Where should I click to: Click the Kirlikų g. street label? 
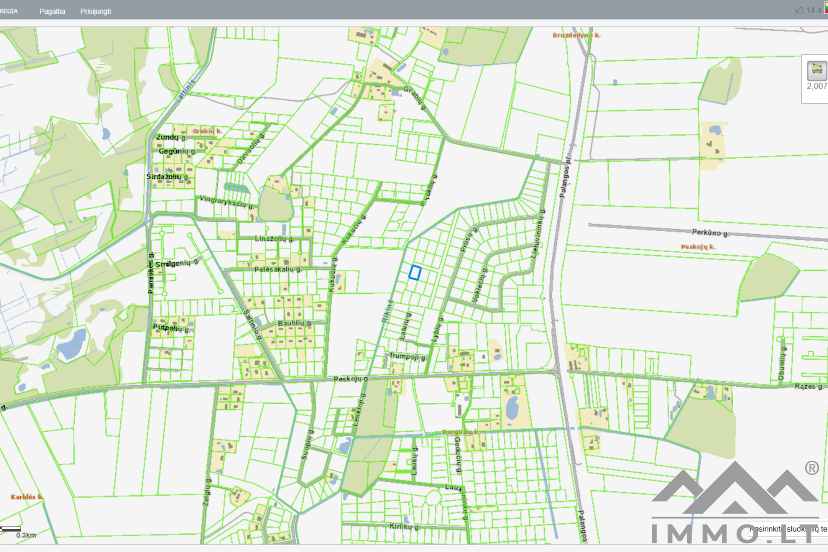pyautogui.click(x=404, y=527)
